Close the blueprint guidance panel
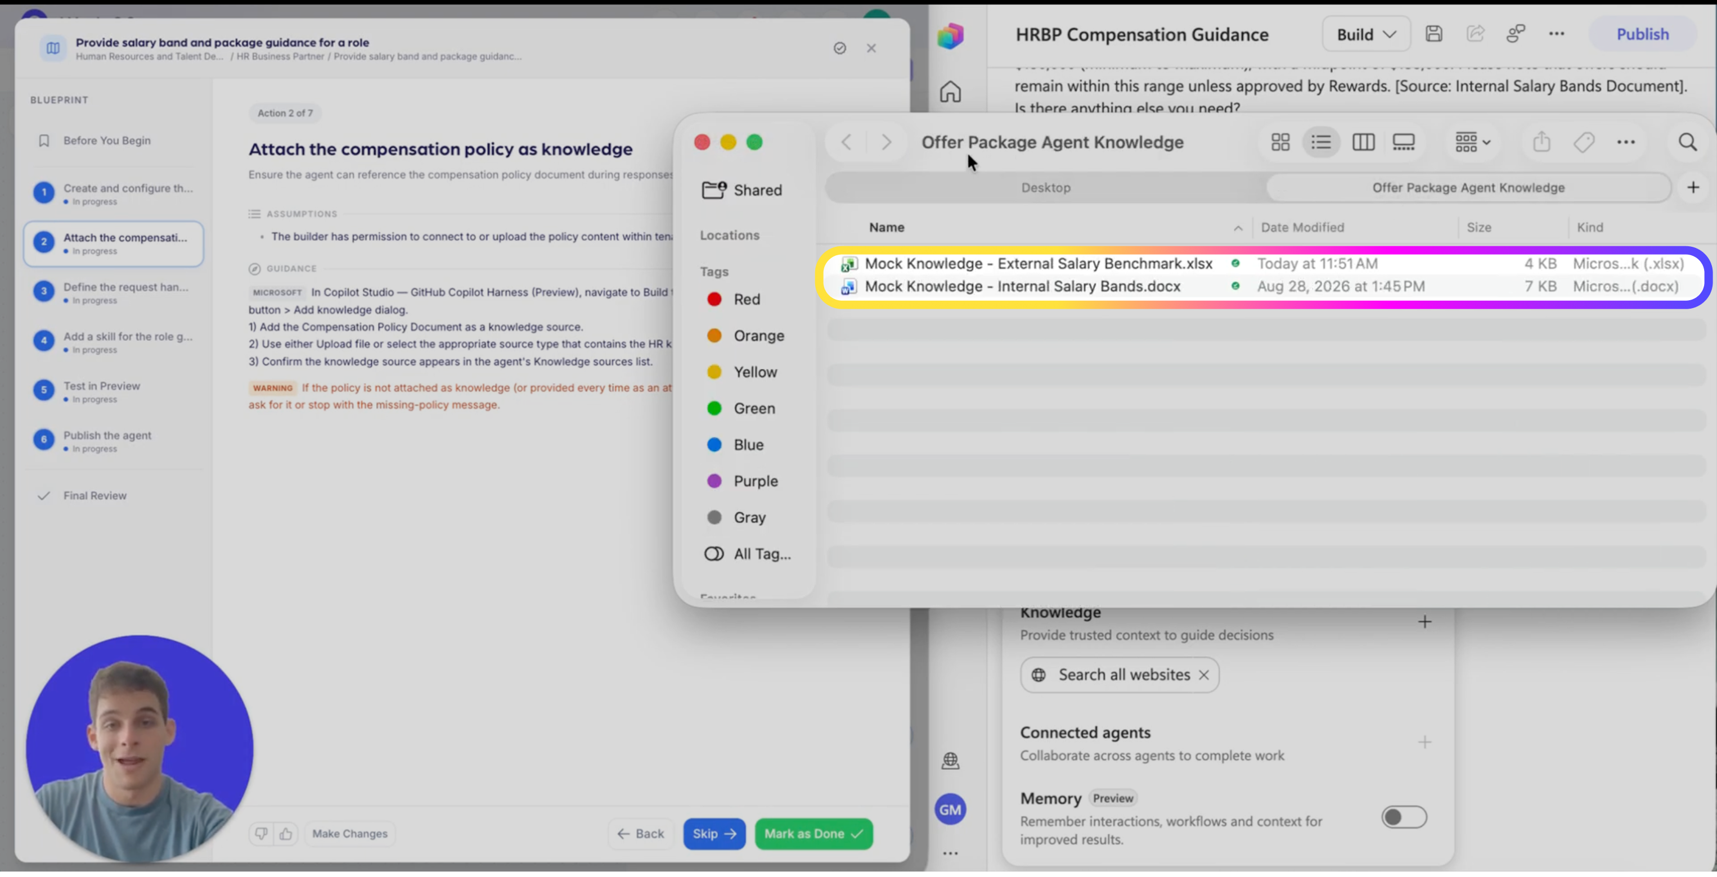 pos(871,48)
